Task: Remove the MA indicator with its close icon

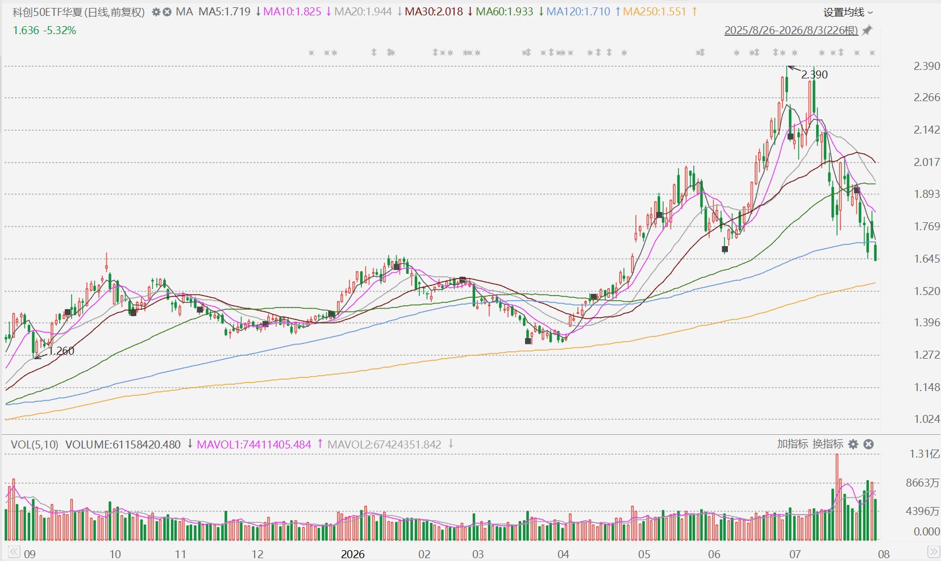Action: [167, 12]
